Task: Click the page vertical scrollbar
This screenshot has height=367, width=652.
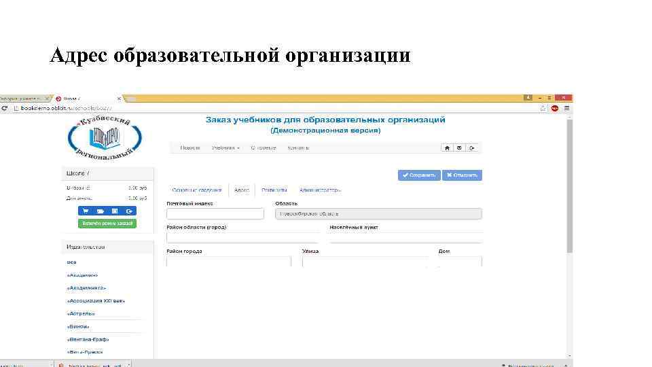Action: [570, 186]
